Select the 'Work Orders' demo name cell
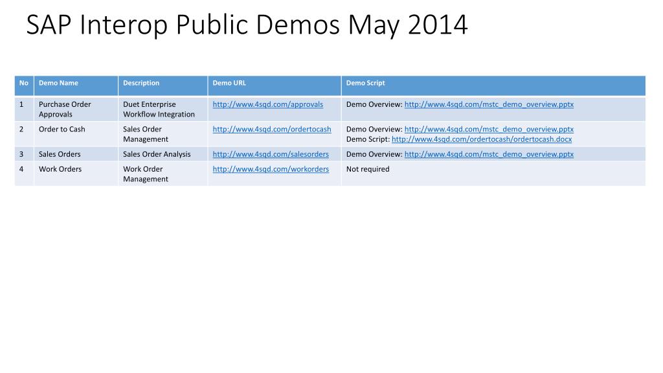The width and height of the screenshot is (663, 373). (76, 174)
